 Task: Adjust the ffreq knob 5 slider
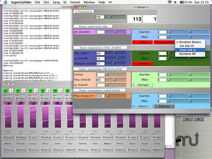[116, 53]
